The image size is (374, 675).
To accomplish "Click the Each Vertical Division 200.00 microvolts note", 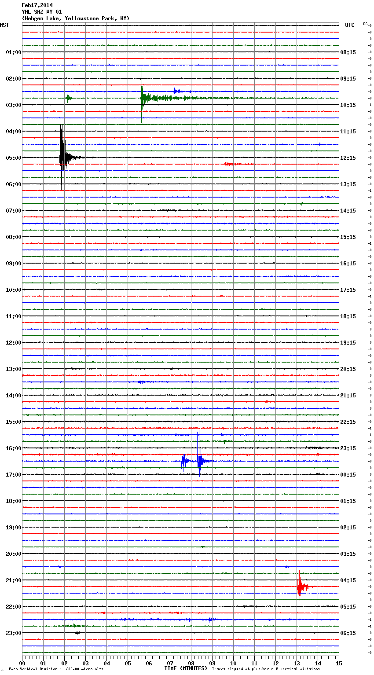I will [x=56, y=669].
